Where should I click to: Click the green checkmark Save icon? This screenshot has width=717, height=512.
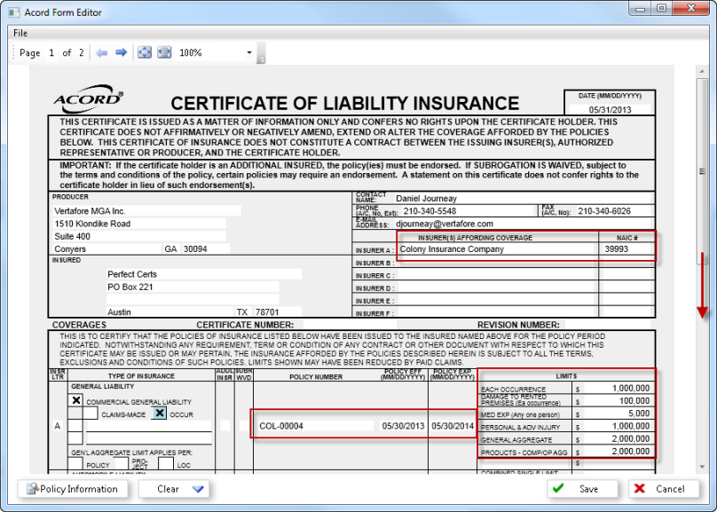coord(557,489)
